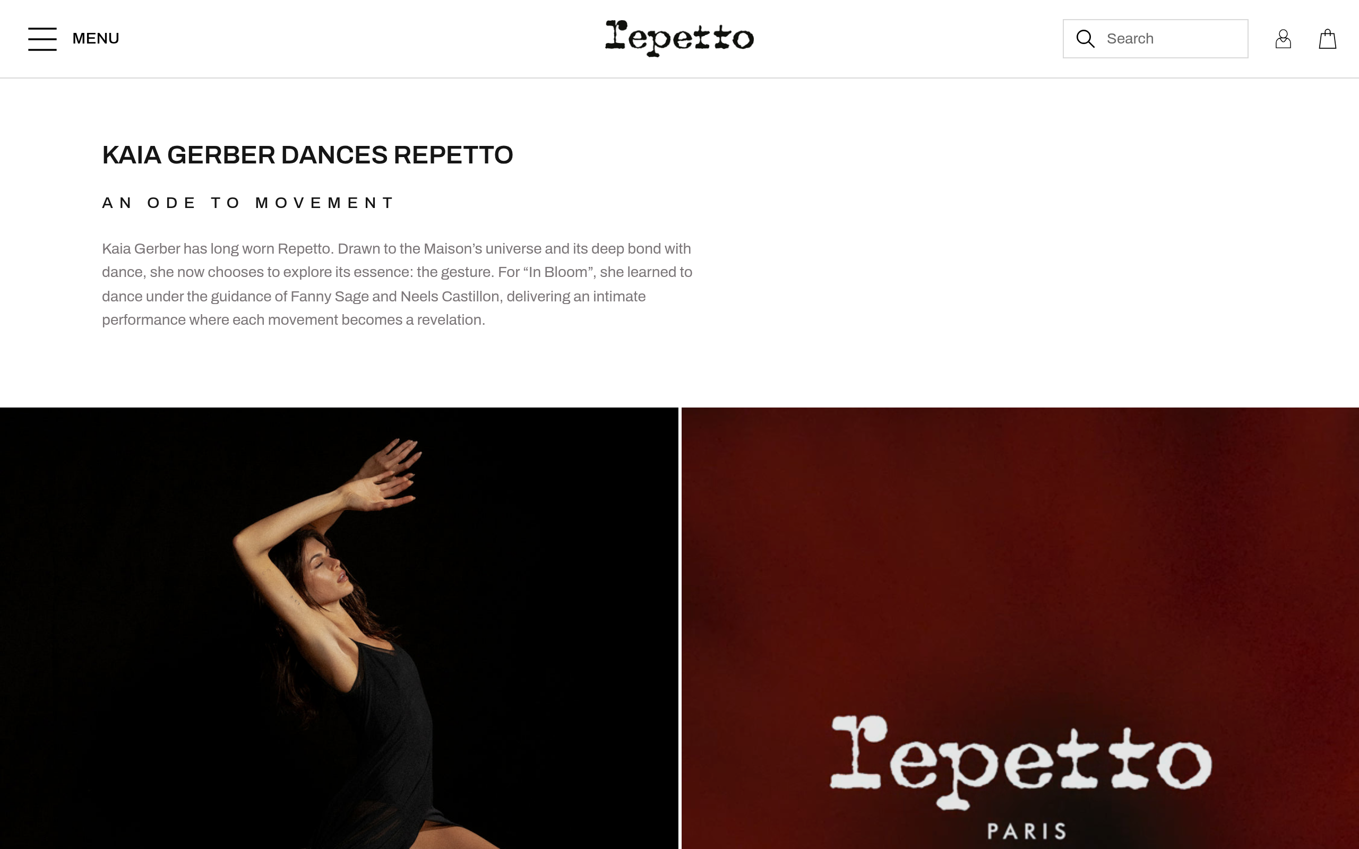The height and width of the screenshot is (849, 1359).
Task: Open the Kaia Gerber dancing photo
Action: click(x=339, y=628)
